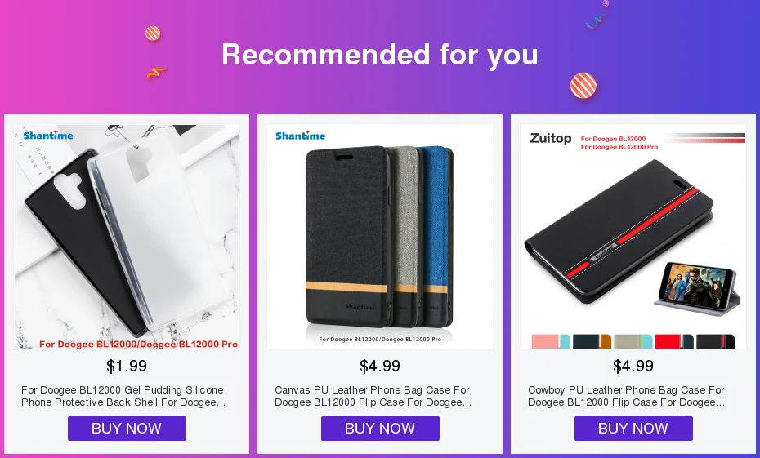The image size is (760, 458).
Task: Click the large striped ball decoration in banner
Action: pos(583,86)
